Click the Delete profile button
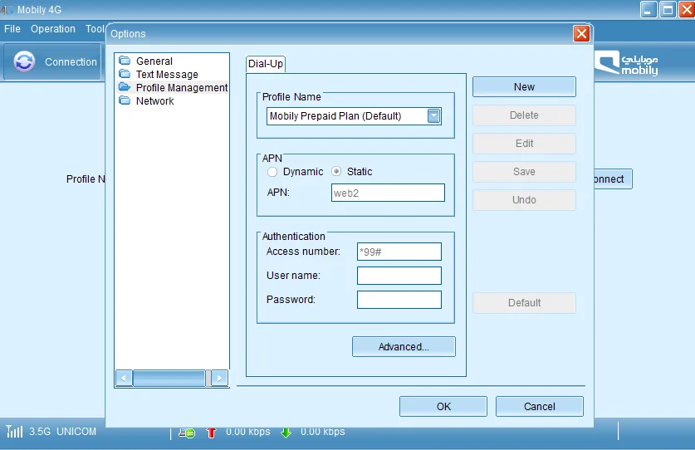The height and width of the screenshot is (450, 695). click(524, 115)
